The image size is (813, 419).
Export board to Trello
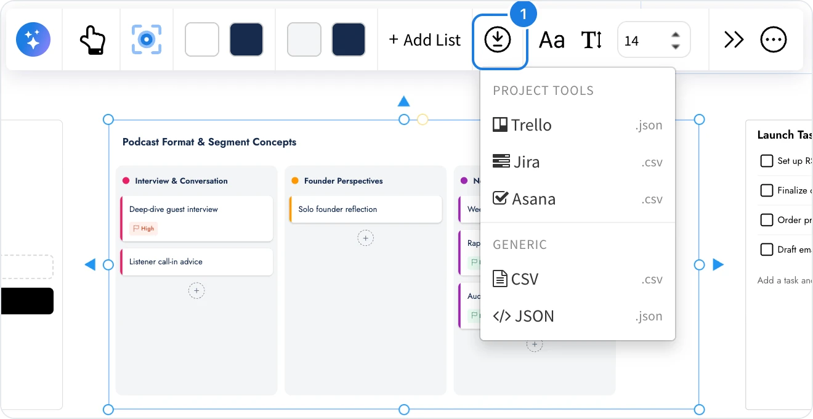pos(578,125)
